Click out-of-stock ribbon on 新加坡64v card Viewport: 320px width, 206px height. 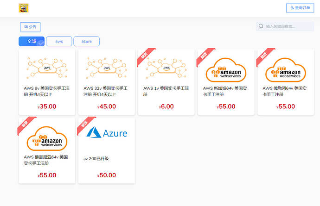tap(204, 56)
